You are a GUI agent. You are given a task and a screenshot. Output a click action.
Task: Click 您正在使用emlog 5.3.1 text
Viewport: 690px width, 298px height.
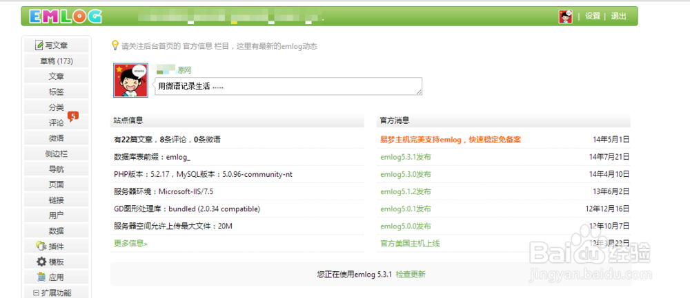coord(355,275)
